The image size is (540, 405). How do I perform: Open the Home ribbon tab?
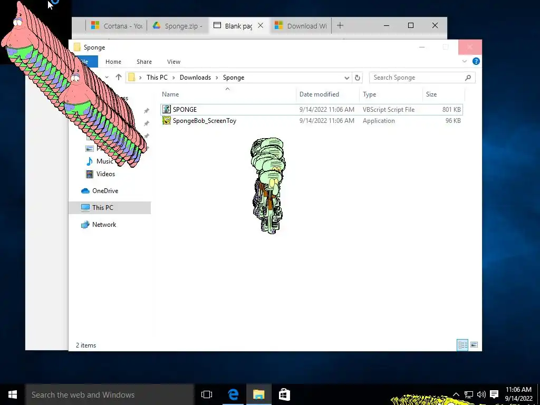tap(113, 62)
